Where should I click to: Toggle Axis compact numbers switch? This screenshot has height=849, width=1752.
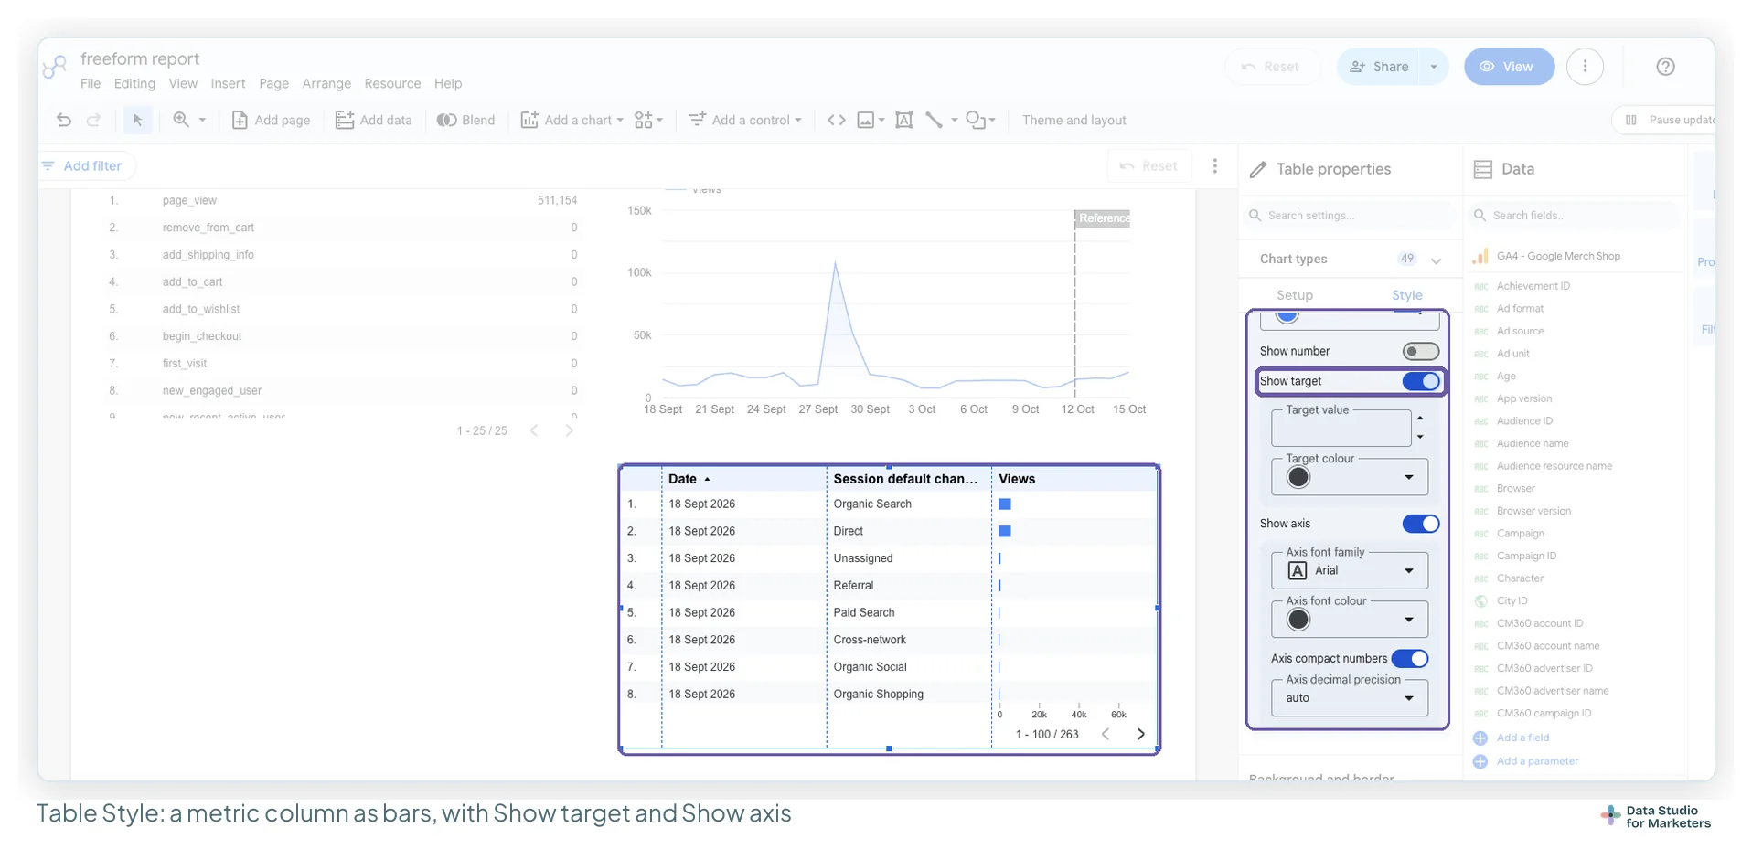point(1409,658)
